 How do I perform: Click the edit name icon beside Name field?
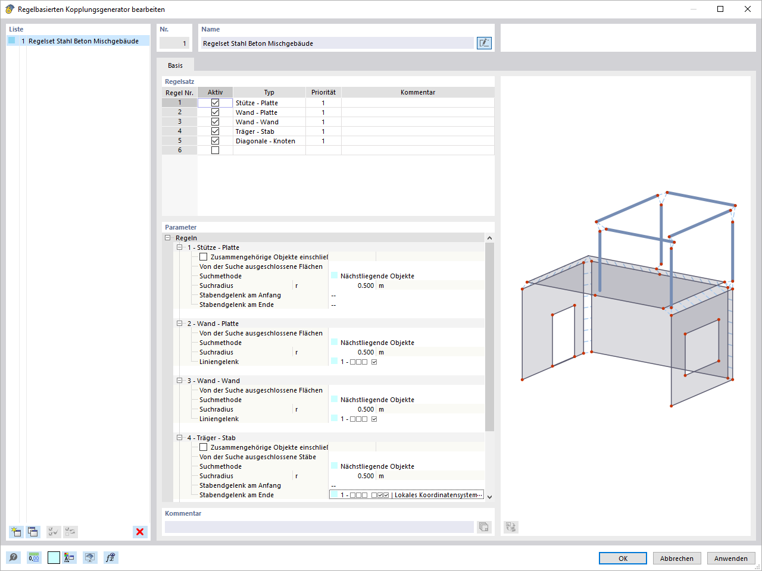coord(484,43)
